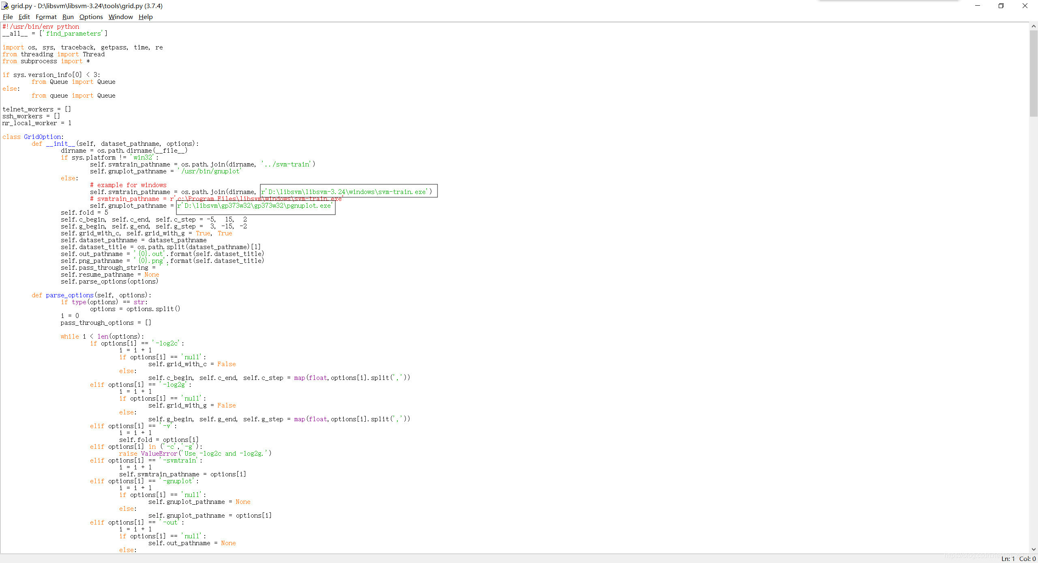1038x563 pixels.
Task: Open the File menu
Action: coord(7,17)
